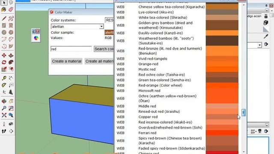Choose the Look Around eye tool
Viewport: 274px width, 154px height.
(x=11, y=124)
